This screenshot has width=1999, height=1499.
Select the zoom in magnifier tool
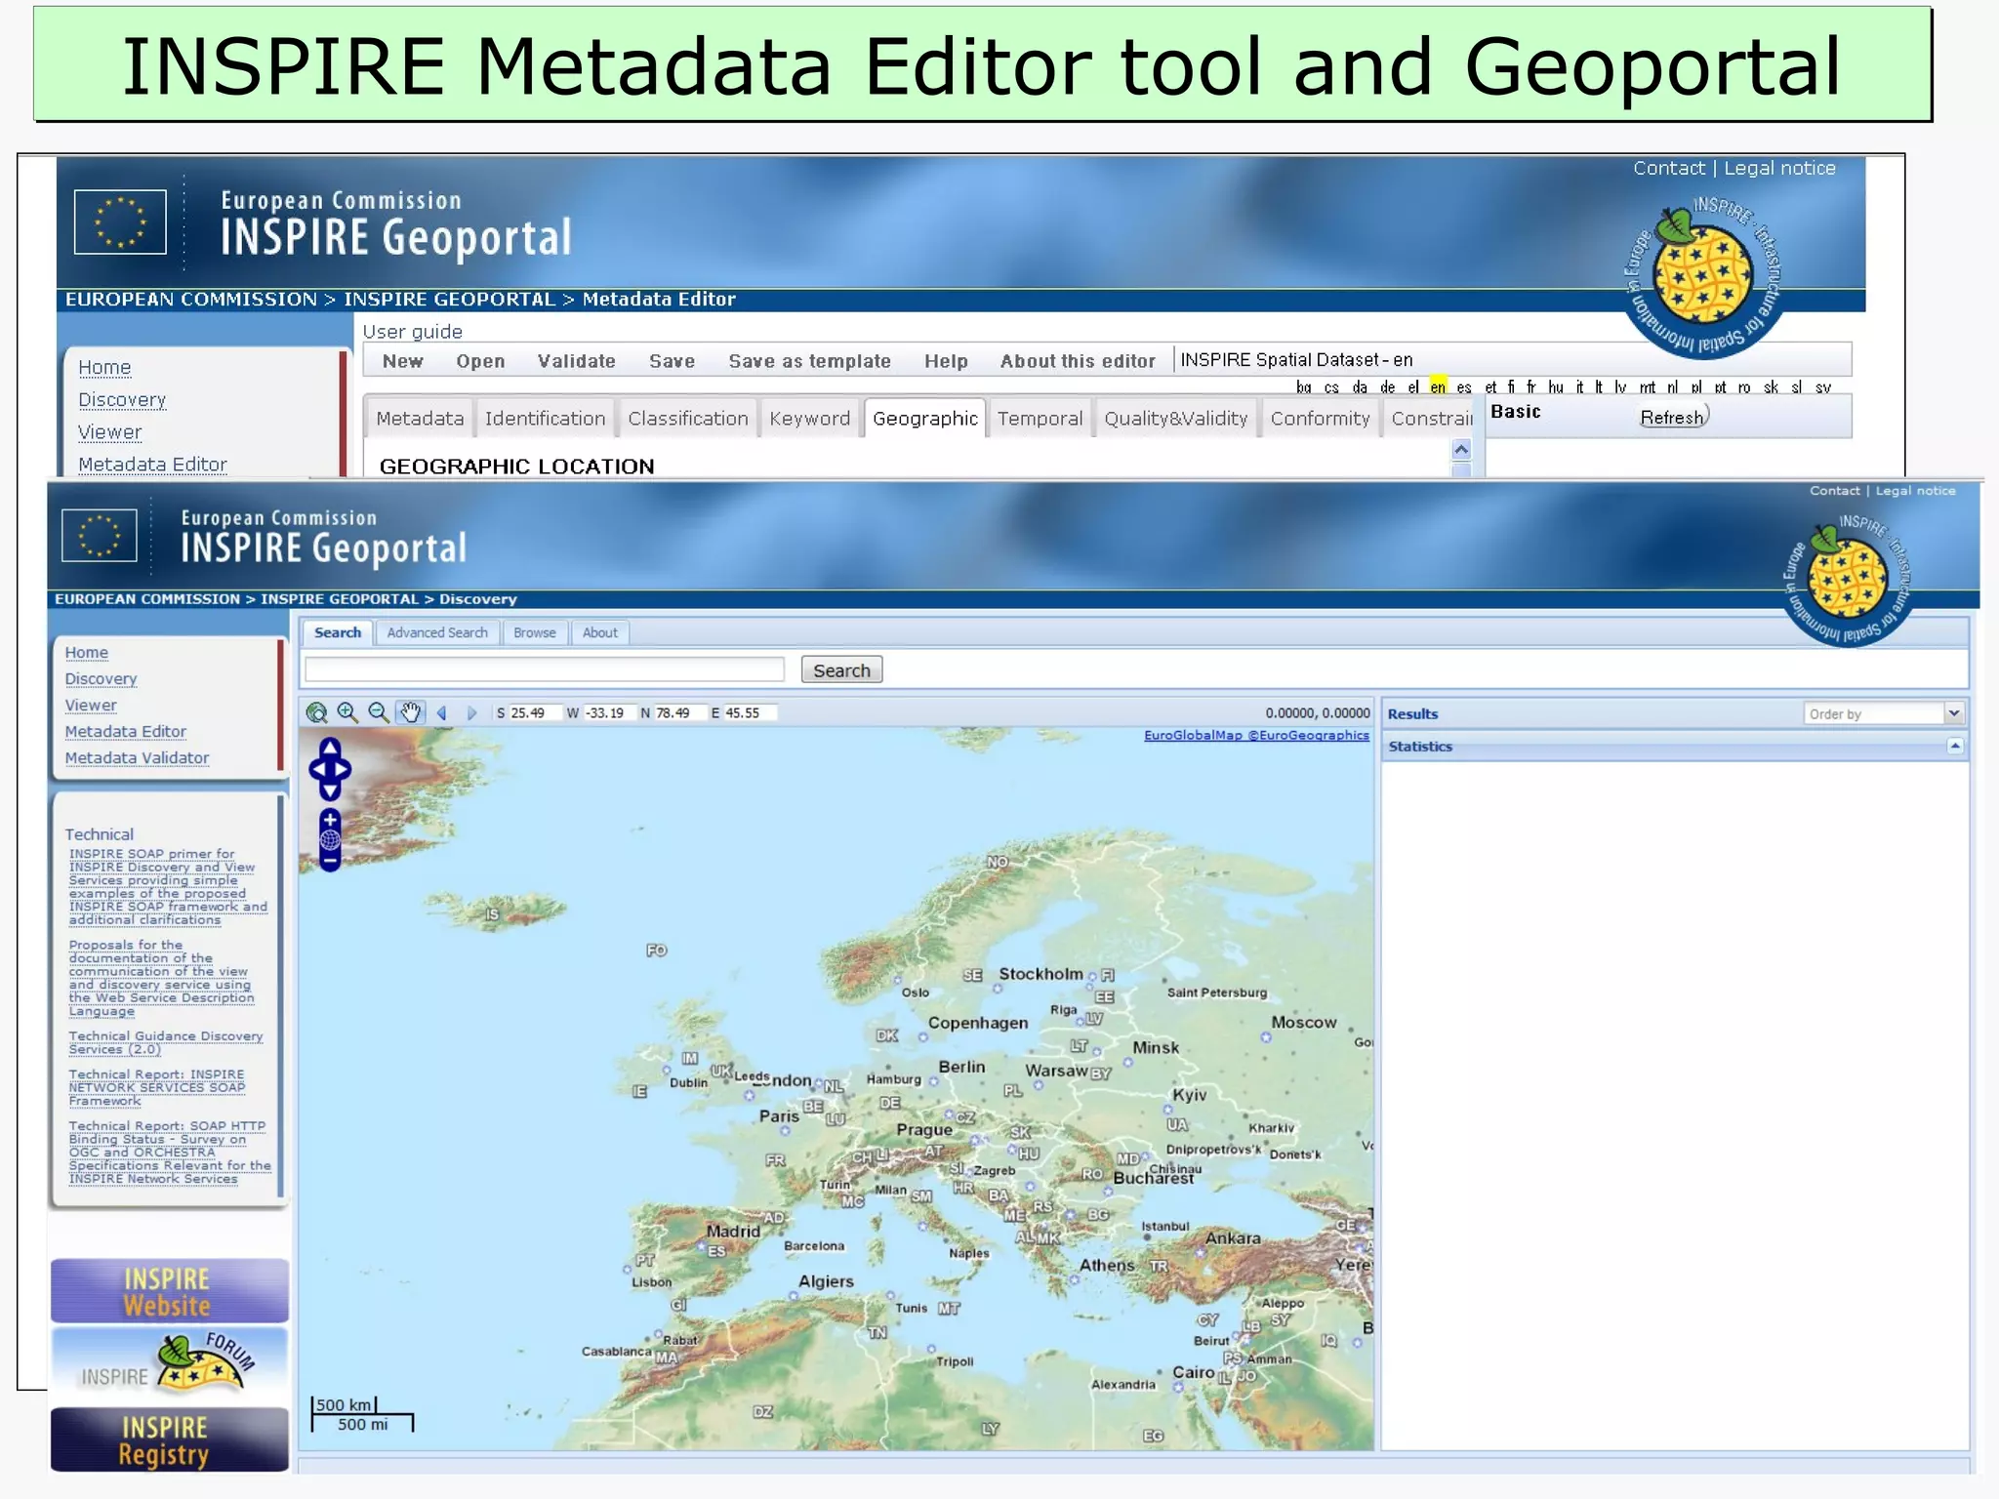347,712
